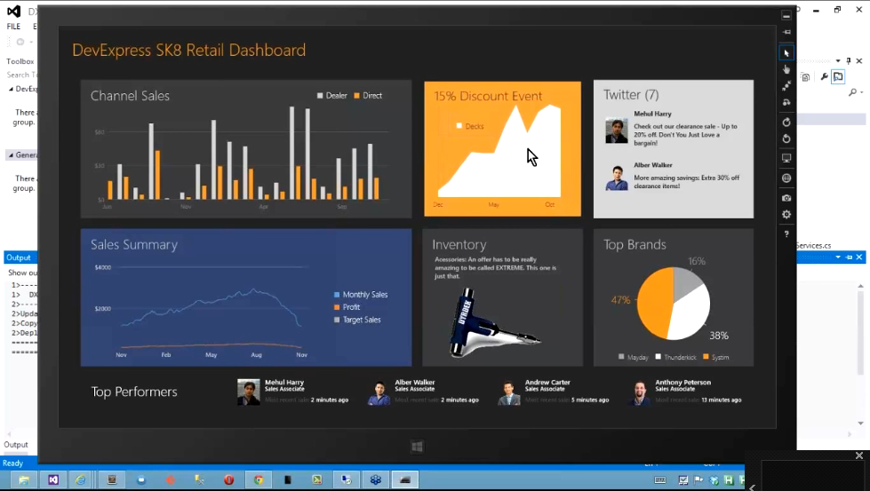Click the Monthly Sales legend swatch
The height and width of the screenshot is (491, 870).
coord(337,295)
